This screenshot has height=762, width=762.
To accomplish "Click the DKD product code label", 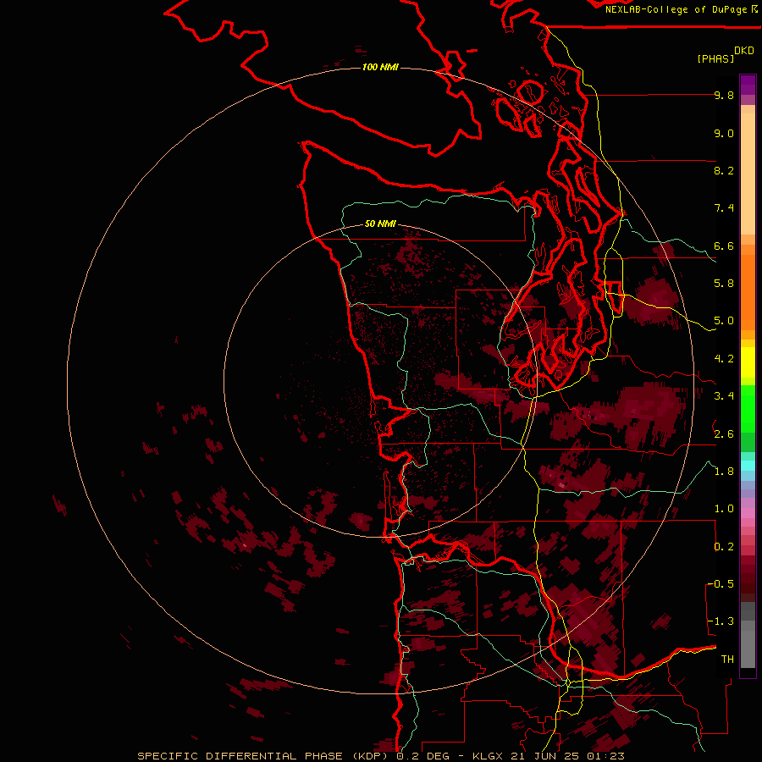I will point(744,51).
